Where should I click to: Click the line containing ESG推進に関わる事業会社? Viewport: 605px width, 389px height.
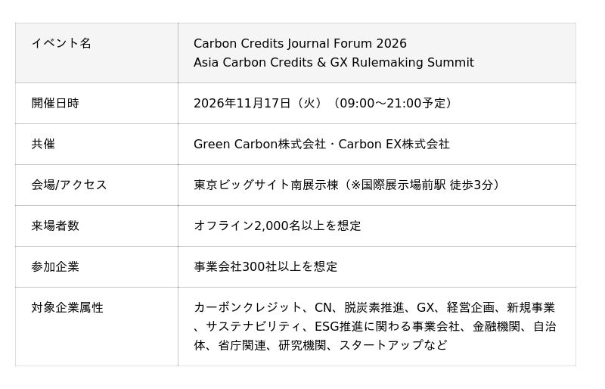tap(375, 327)
